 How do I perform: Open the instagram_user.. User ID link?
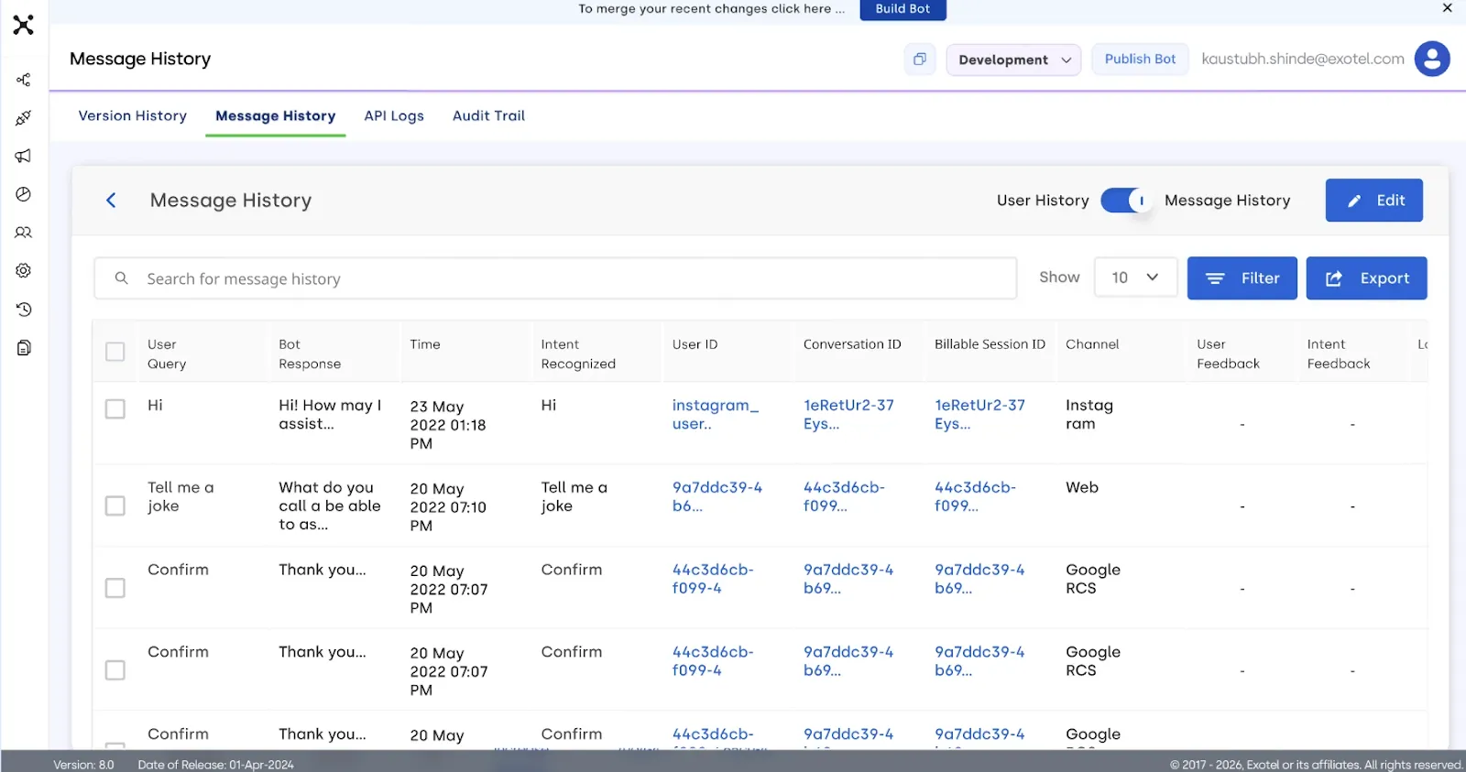[x=715, y=415]
